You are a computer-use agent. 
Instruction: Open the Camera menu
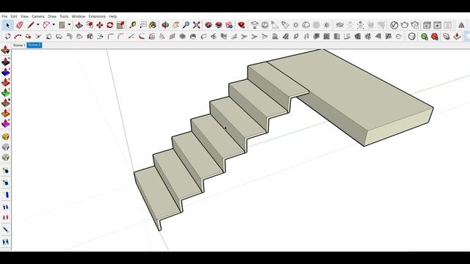(x=37, y=16)
